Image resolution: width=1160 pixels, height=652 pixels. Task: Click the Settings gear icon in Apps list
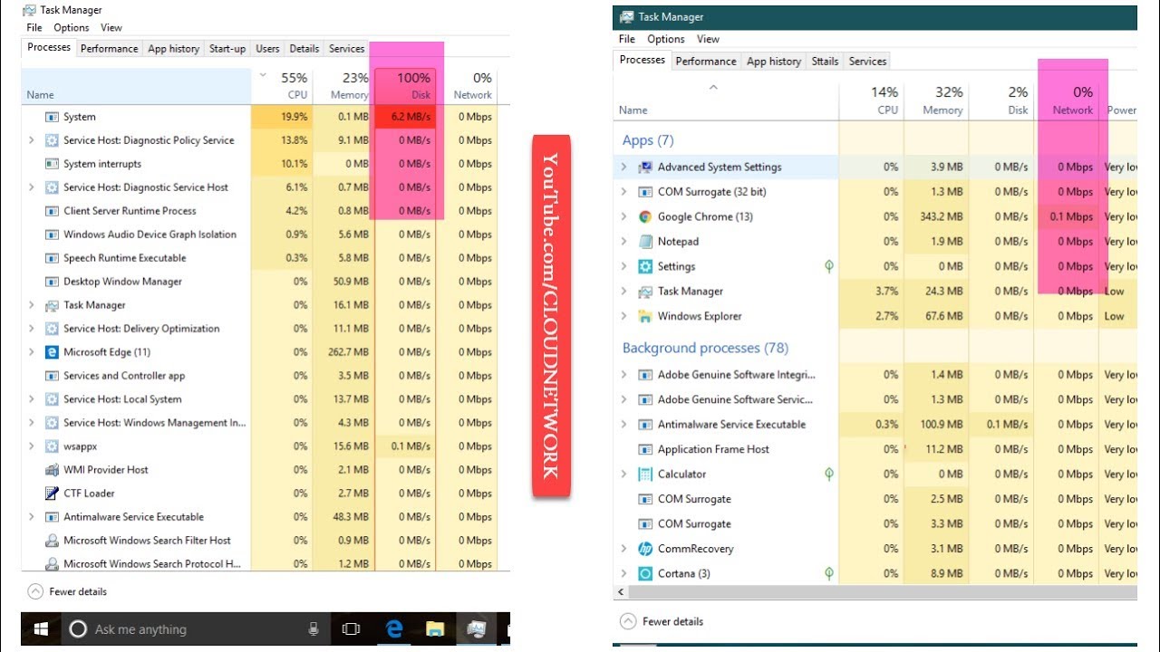[x=645, y=266]
